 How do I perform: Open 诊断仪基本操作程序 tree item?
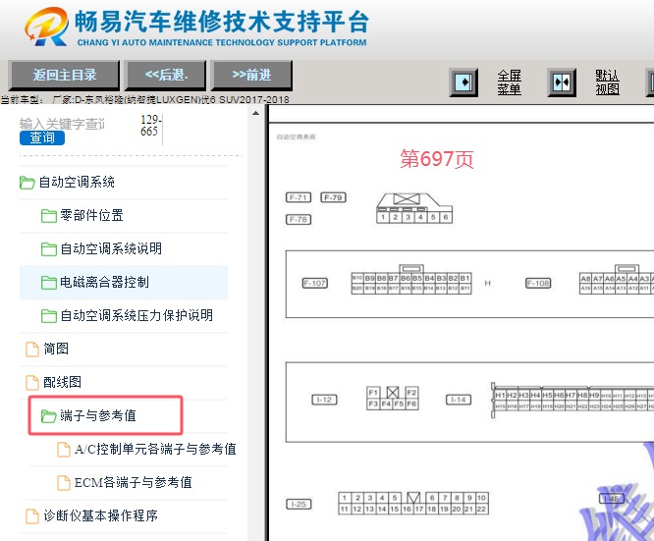tap(100, 516)
